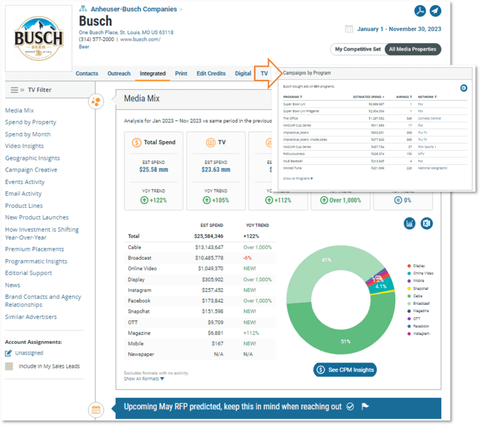Sort table by PROGRAM column

(x=292, y=97)
